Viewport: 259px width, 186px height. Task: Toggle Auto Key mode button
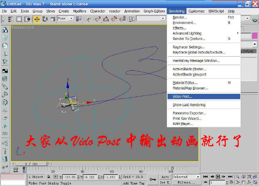(x=165, y=177)
